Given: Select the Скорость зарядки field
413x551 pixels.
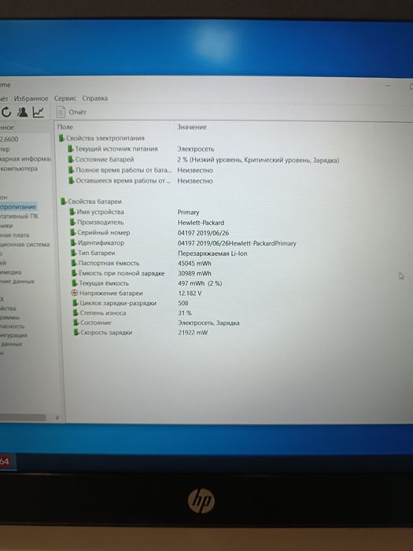Looking at the screenshot, I should pyautogui.click(x=106, y=332).
